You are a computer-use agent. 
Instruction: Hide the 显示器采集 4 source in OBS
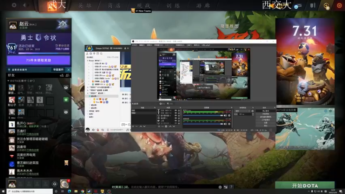point(176,116)
